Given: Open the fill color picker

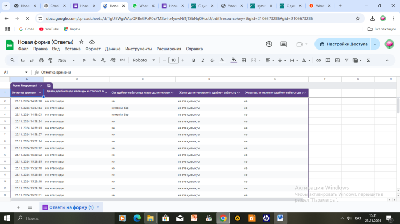Looking at the screenshot, I should [234, 60].
